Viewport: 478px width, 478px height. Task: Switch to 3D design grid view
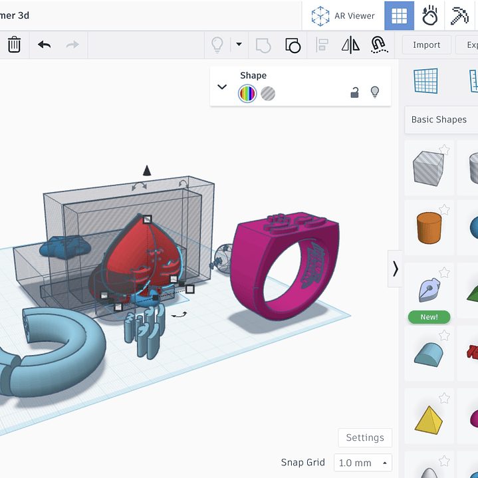[x=399, y=16]
